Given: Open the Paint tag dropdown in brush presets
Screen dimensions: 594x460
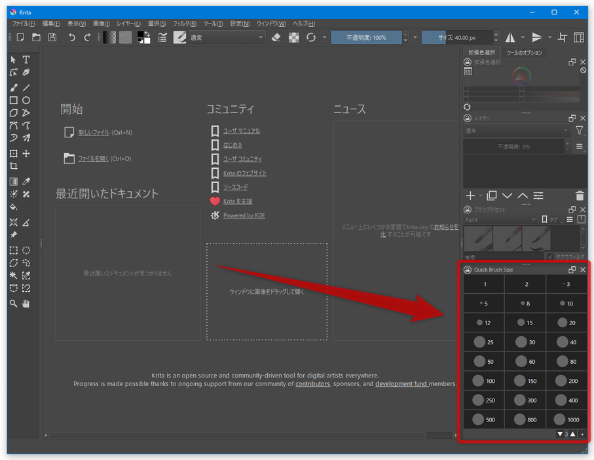Looking at the screenshot, I should pos(500,220).
